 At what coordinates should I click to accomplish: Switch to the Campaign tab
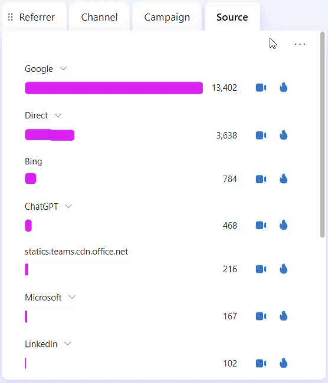[x=167, y=17]
